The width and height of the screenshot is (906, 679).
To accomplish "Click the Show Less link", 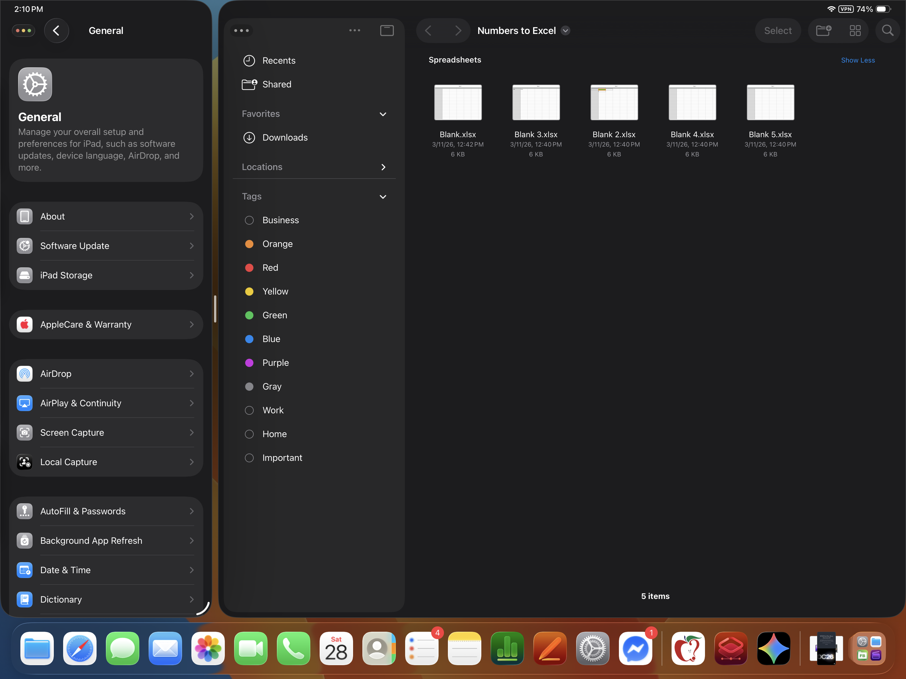I will pyautogui.click(x=858, y=60).
